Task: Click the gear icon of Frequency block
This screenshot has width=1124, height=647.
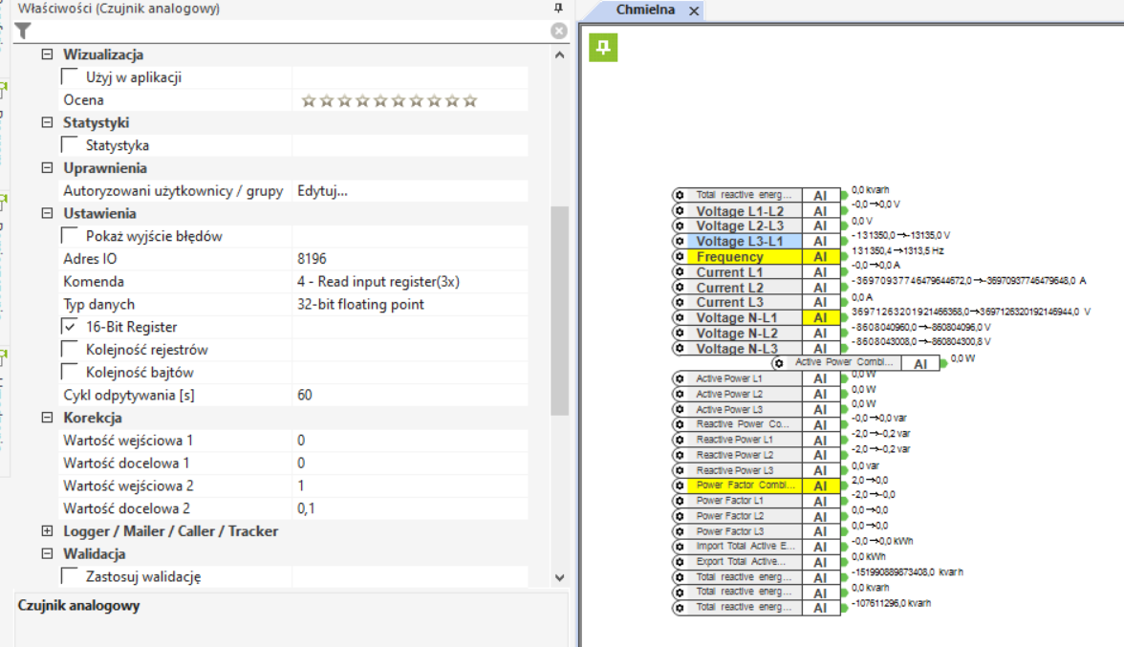Action: click(680, 256)
